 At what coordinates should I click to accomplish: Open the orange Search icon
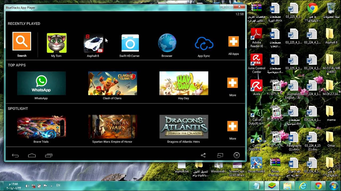point(22,41)
